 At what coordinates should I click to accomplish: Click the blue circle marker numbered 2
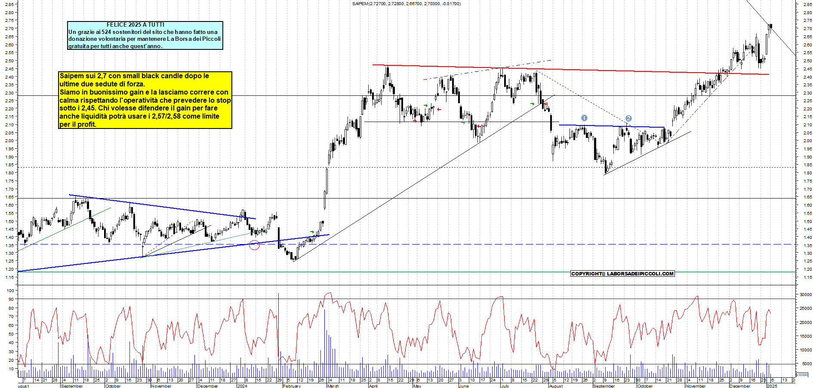pos(628,118)
